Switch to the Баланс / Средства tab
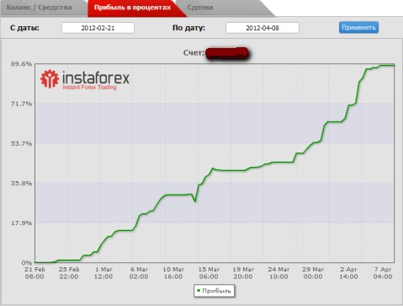The image size is (403, 306). pyautogui.click(x=40, y=8)
